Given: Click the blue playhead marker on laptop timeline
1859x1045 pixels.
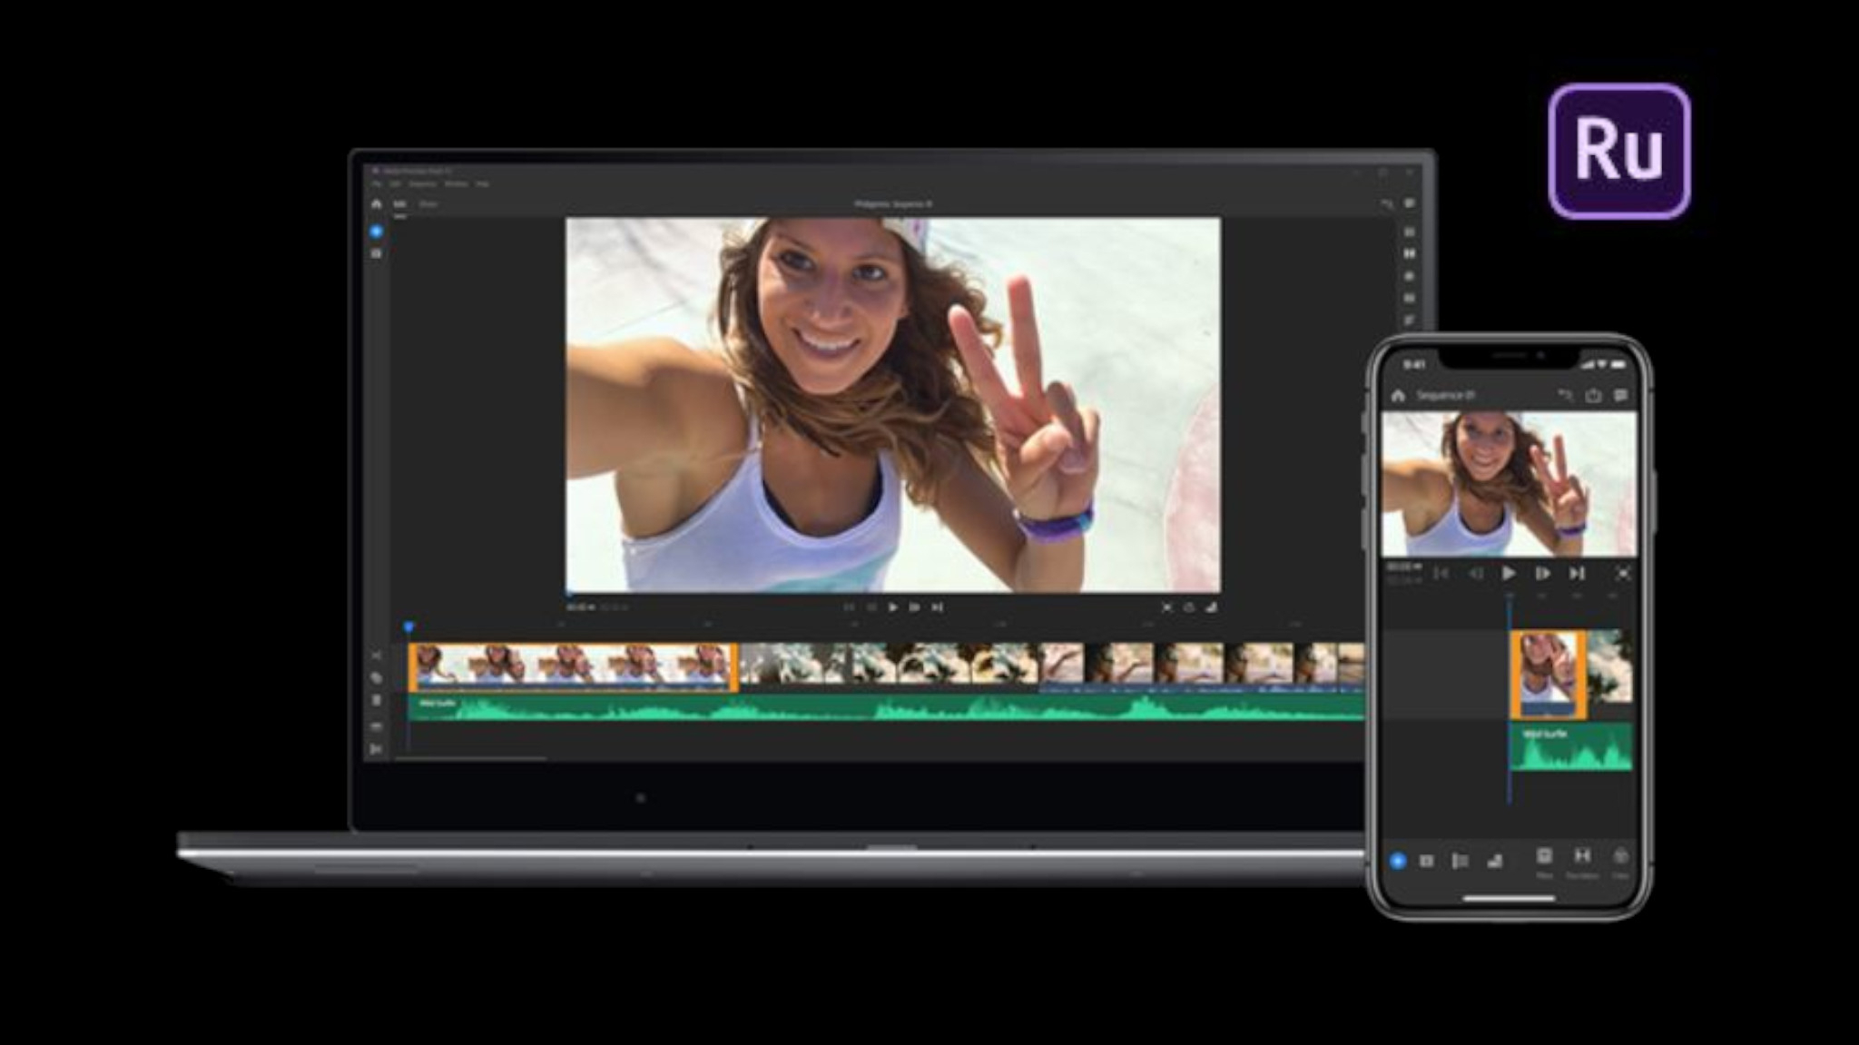Looking at the screenshot, I should coord(408,626).
